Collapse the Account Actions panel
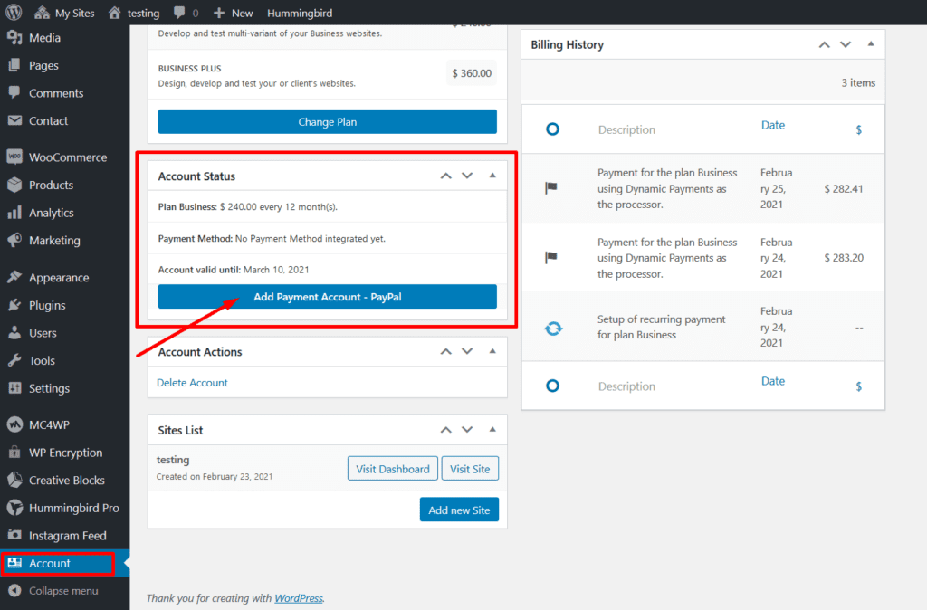 coord(492,351)
